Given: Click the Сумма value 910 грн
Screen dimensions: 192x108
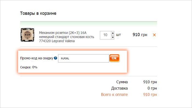Looking at the screenshot, I should 150,82.
